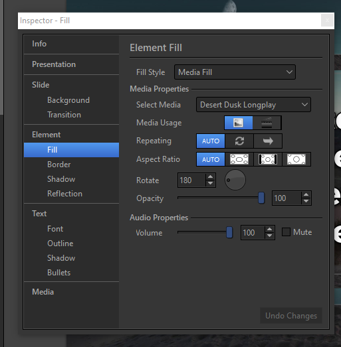Choose the play-once arrow repeating icon
Viewport: 341px width, 347px height.
268,141
